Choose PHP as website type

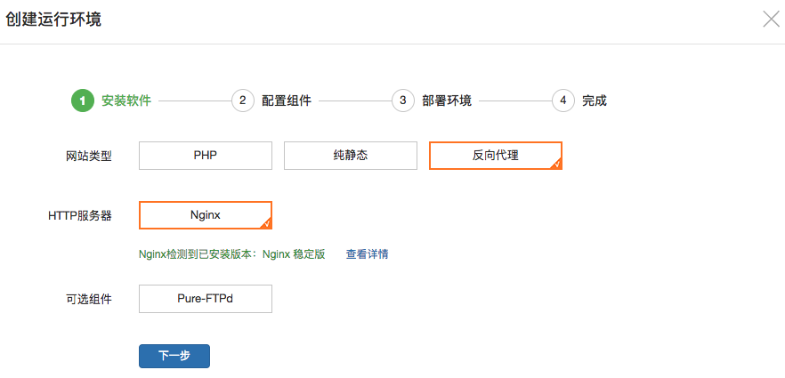(x=206, y=155)
